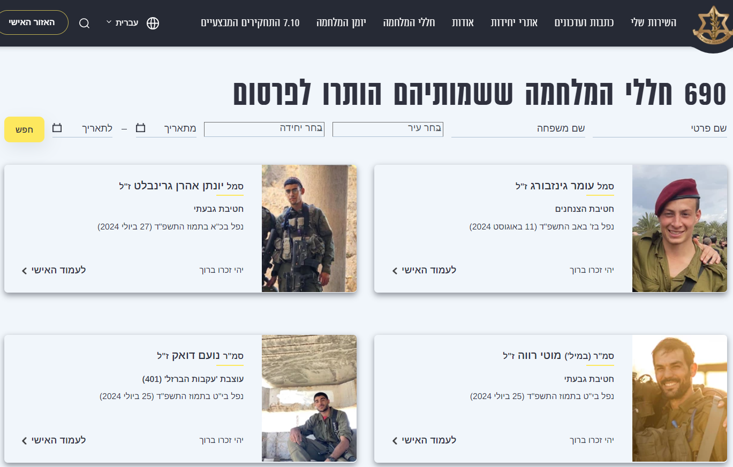This screenshot has height=467, width=733.
Task: Click the globe language icon
Action: pos(153,23)
